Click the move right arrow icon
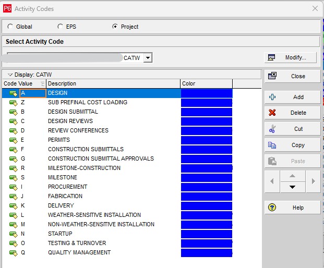This screenshot has width=324, height=268. coord(313,181)
